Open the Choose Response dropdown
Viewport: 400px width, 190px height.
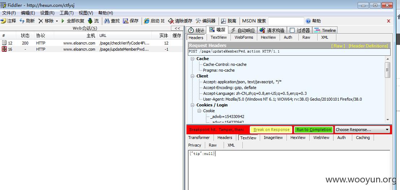(x=362, y=130)
